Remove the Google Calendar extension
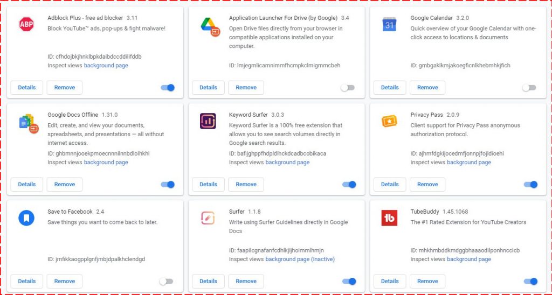This screenshot has width=552, height=295. pos(427,88)
